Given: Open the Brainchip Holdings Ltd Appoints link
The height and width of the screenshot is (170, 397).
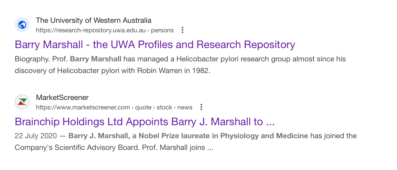Looking at the screenshot, I should pyautogui.click(x=144, y=122).
